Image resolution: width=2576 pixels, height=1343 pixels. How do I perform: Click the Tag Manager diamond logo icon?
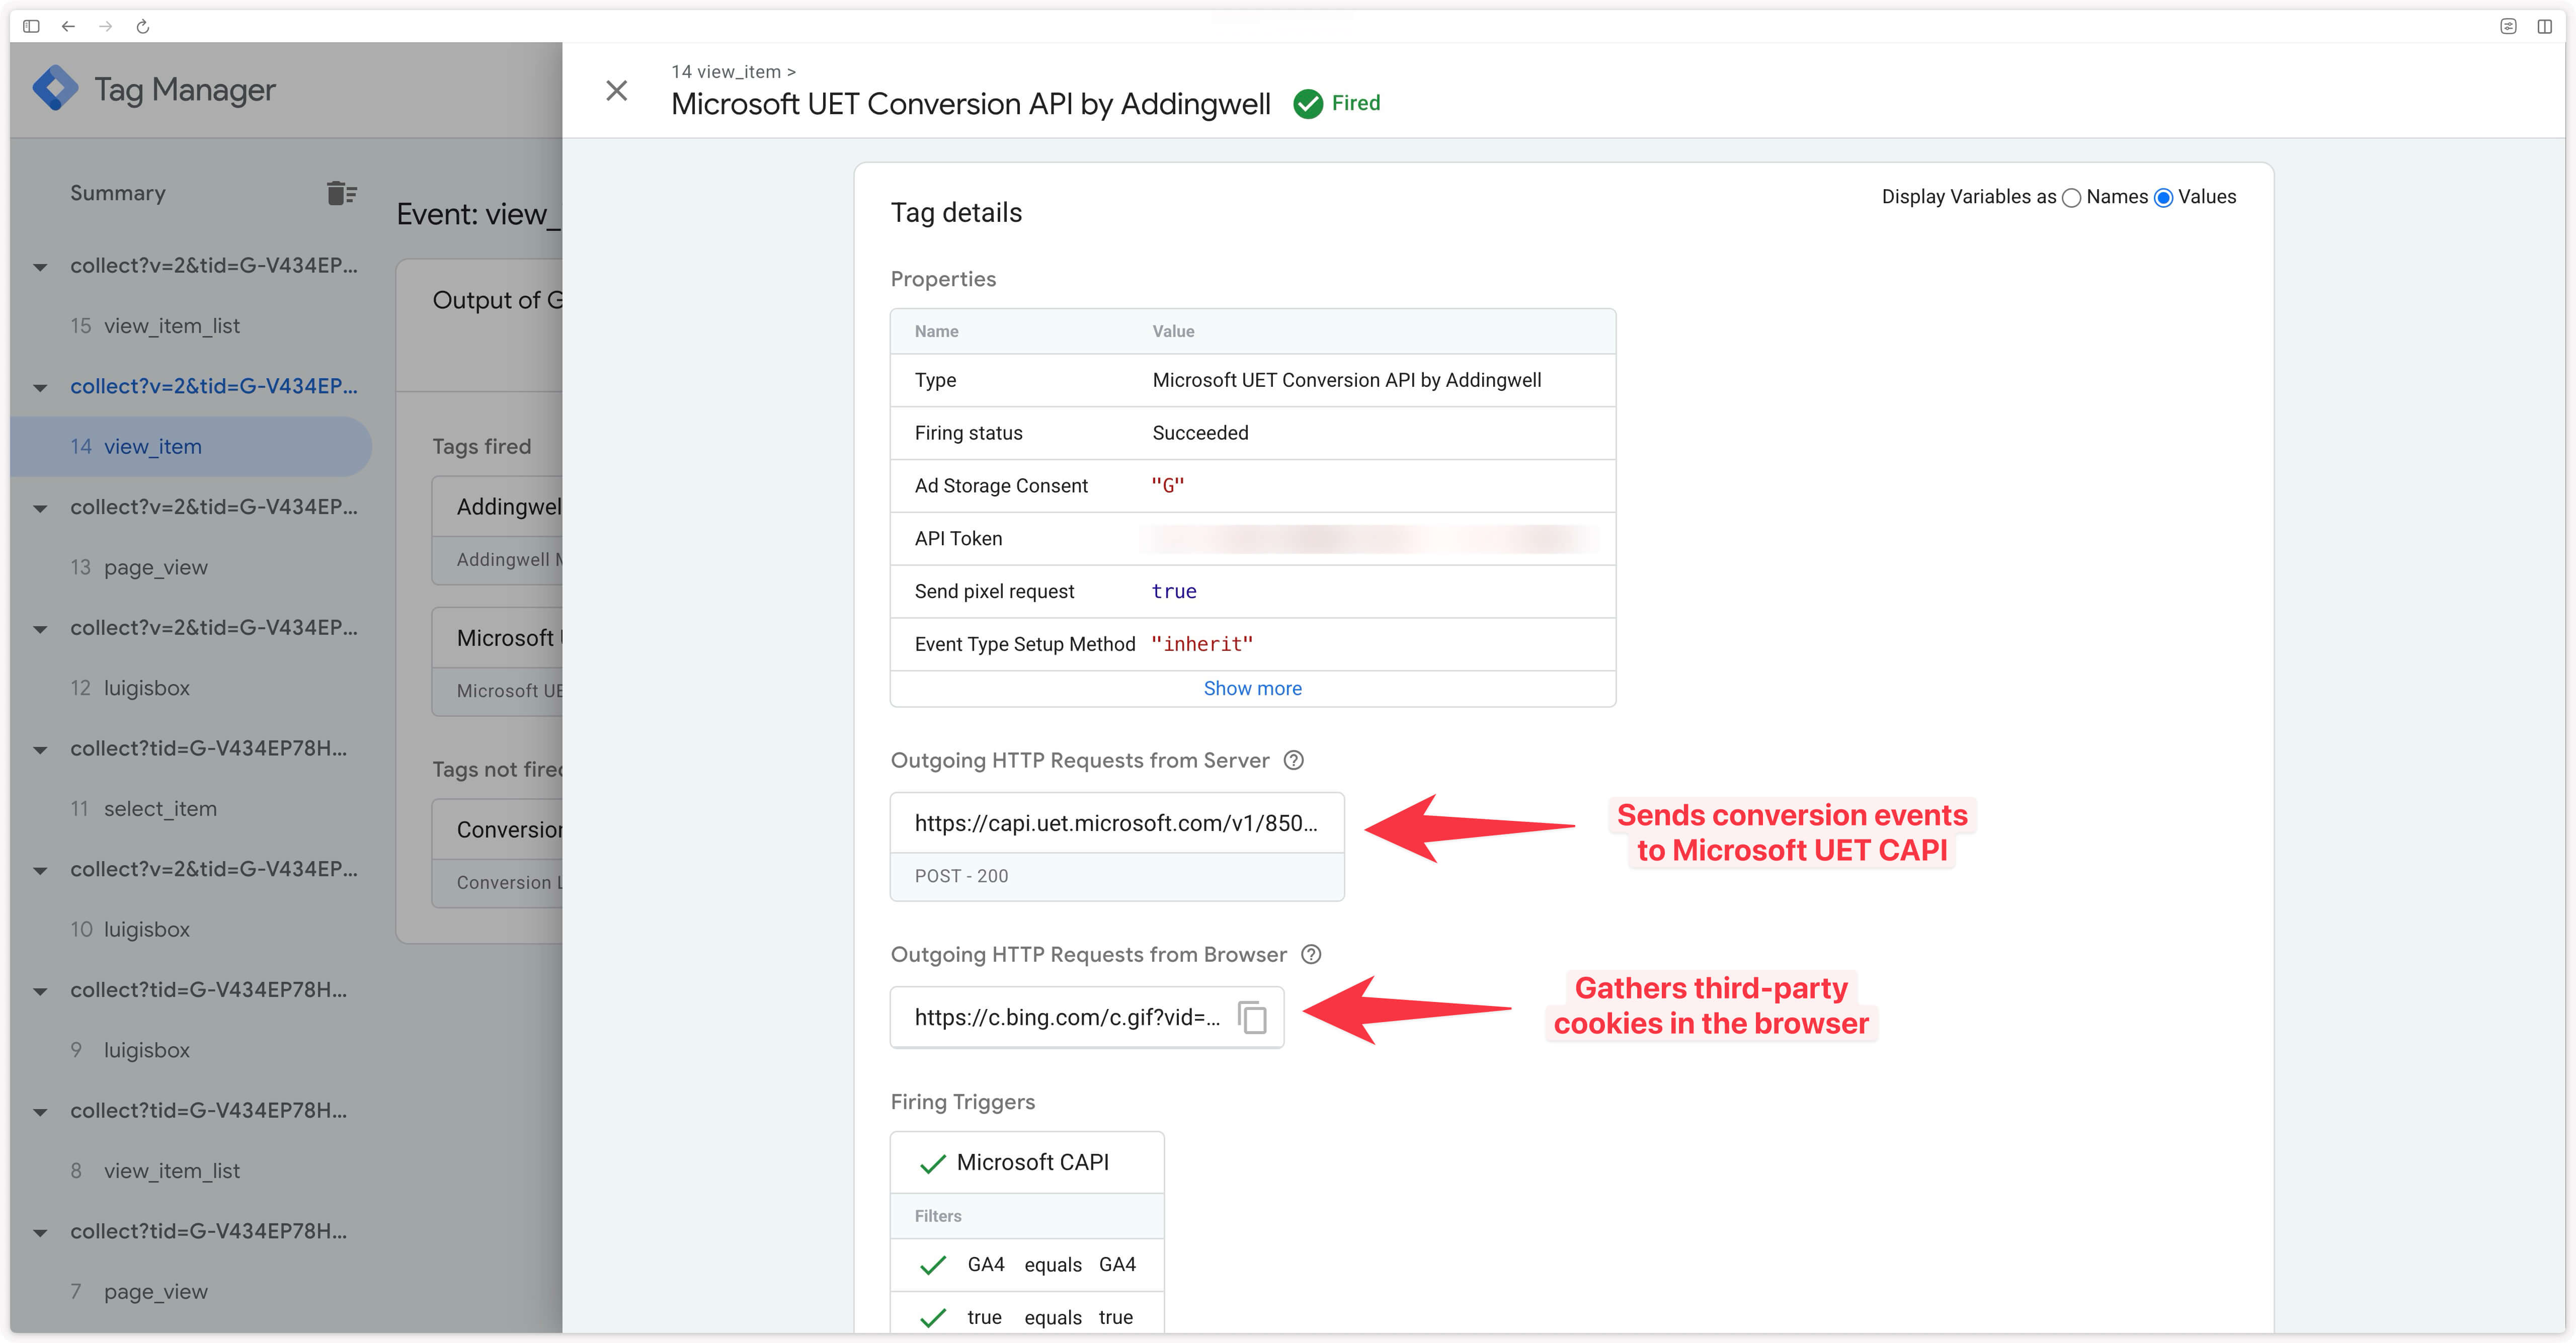click(x=57, y=88)
